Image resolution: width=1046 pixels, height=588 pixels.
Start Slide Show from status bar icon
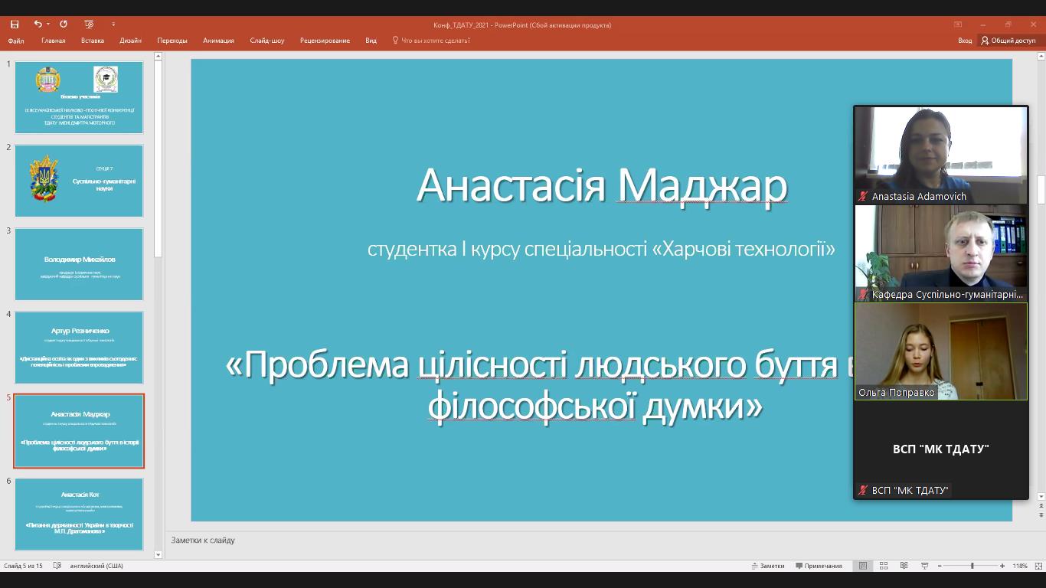(x=924, y=566)
